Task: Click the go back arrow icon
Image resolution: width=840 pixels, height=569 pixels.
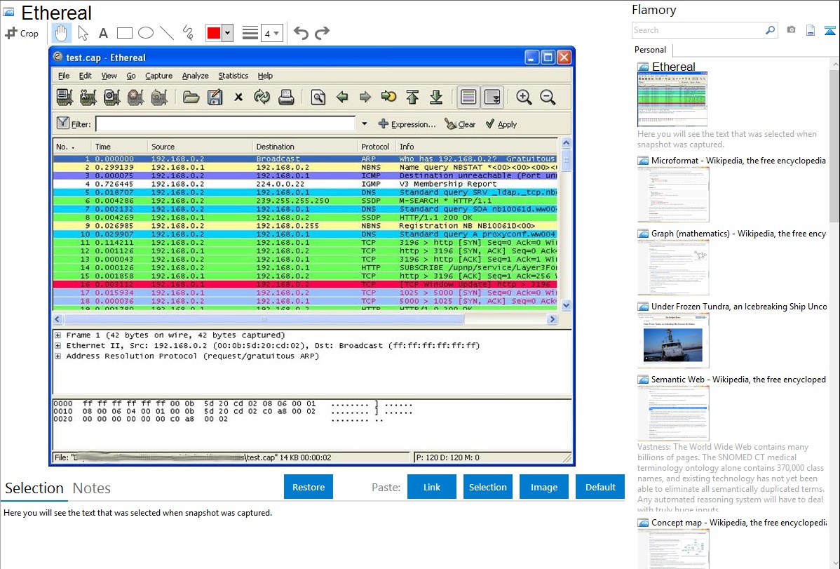Action: coord(341,97)
